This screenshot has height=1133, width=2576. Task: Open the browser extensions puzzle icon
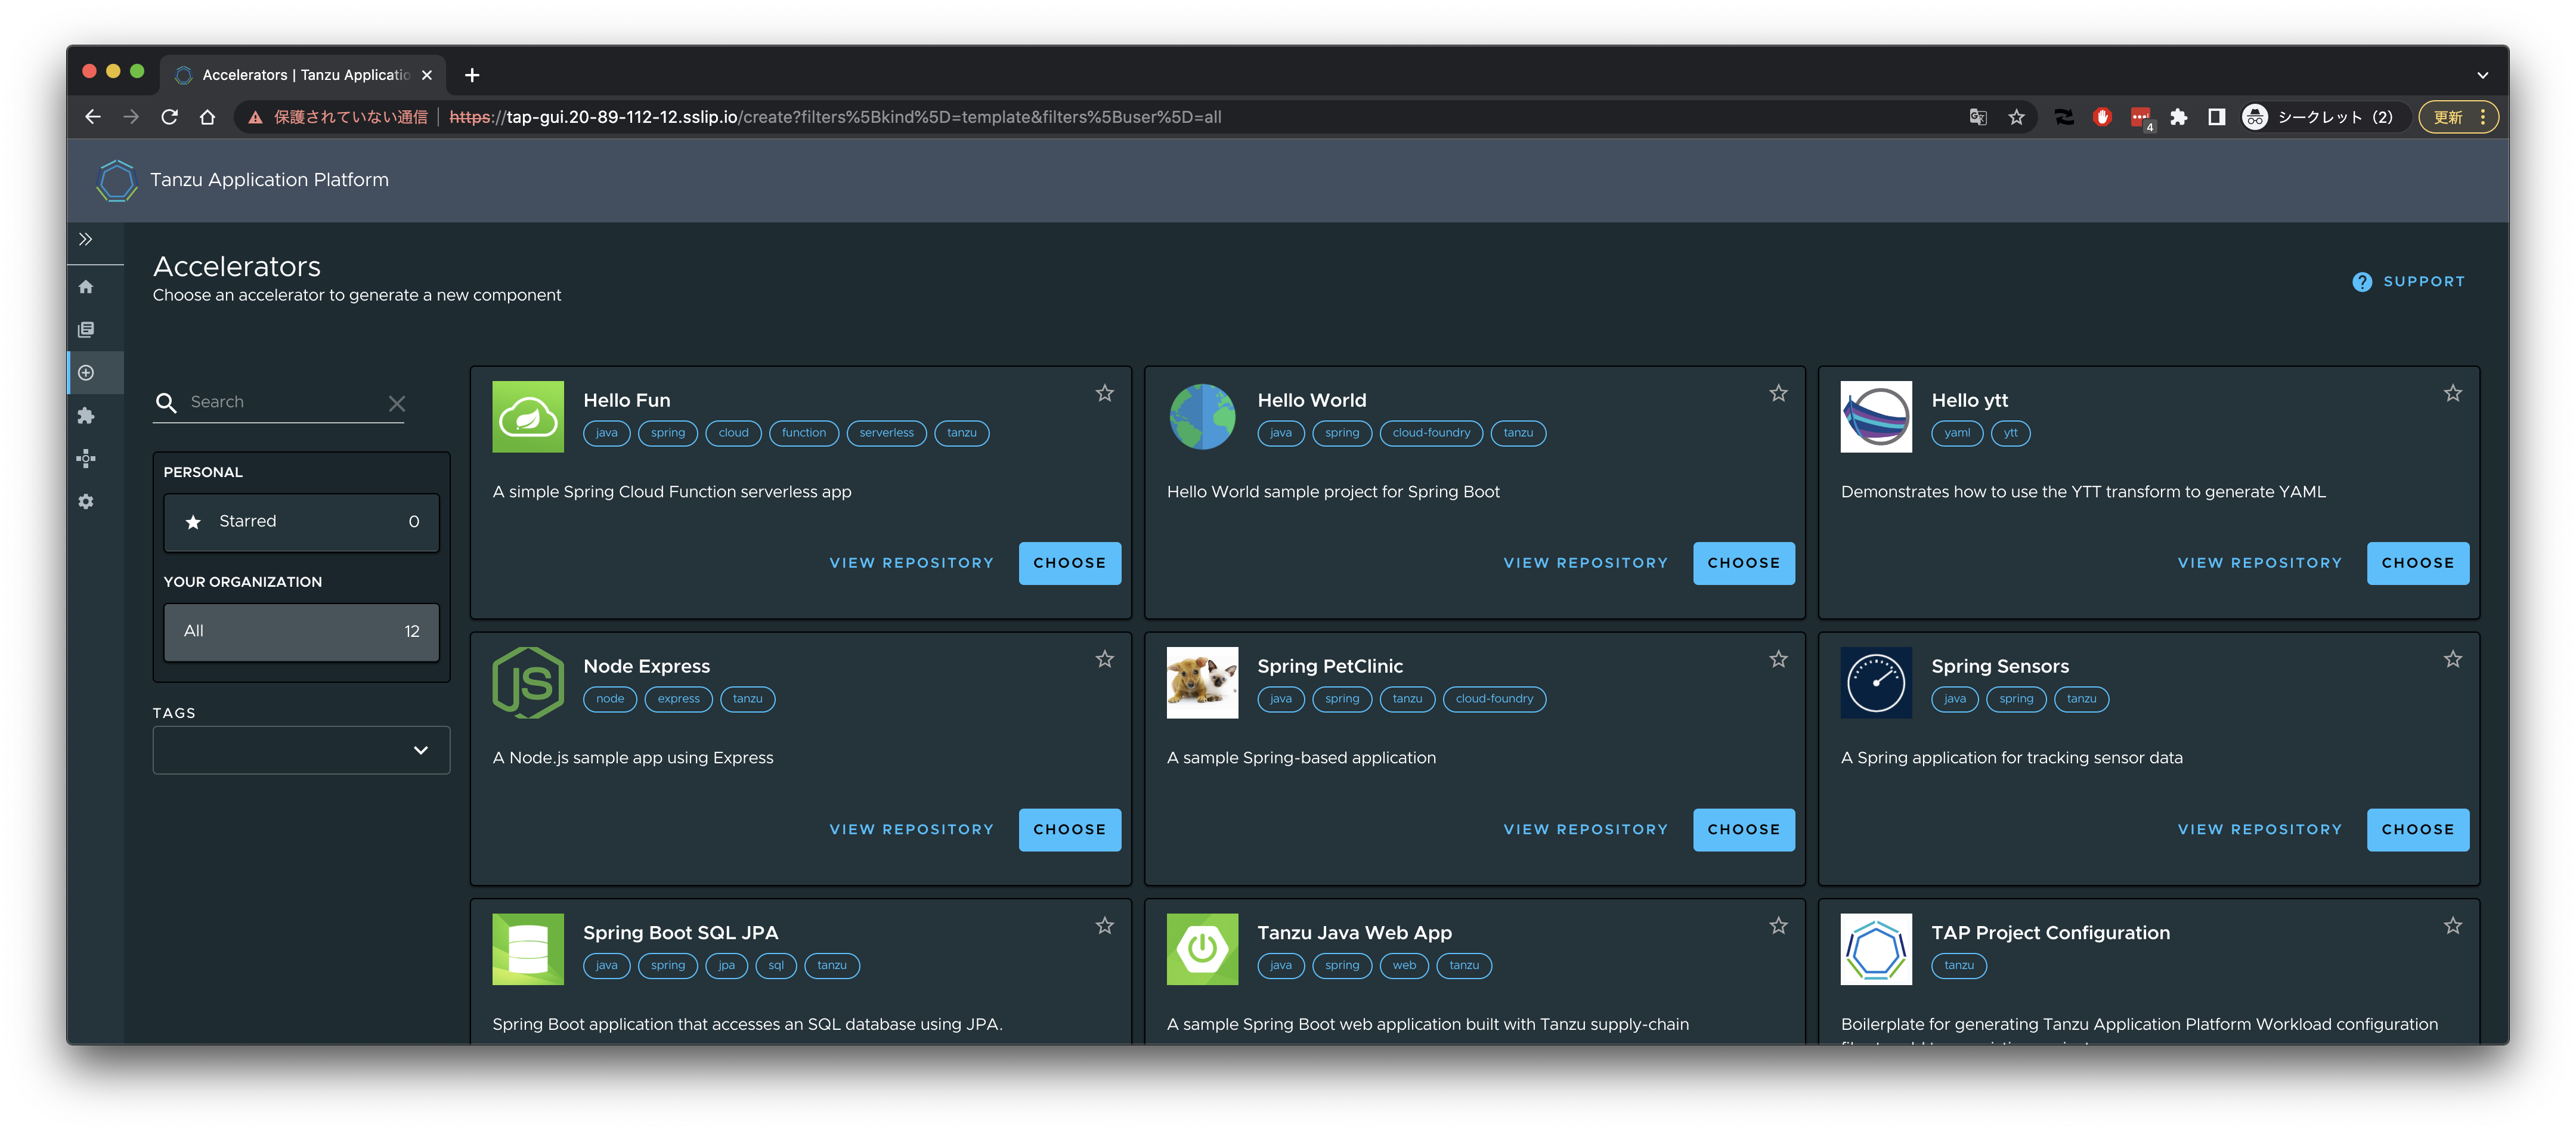click(2178, 117)
